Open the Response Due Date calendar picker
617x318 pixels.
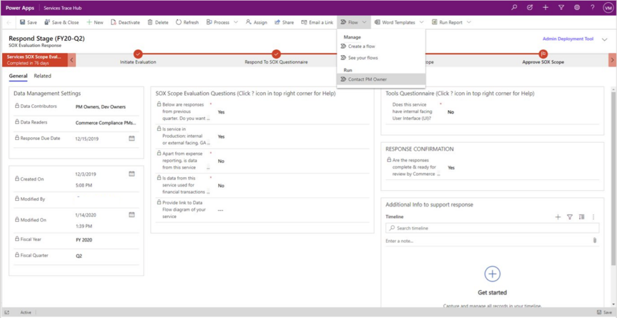coord(132,139)
